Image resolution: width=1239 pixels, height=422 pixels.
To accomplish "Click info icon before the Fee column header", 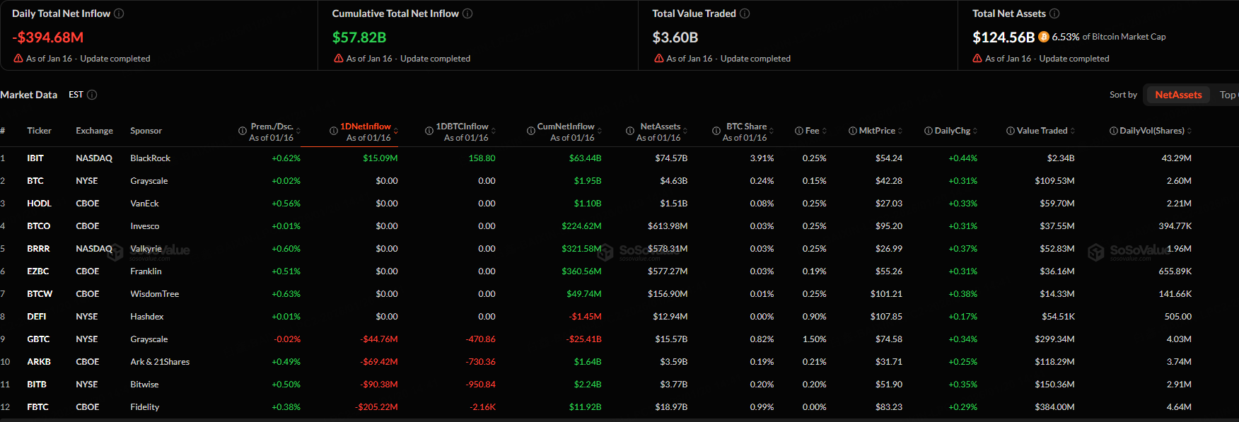I will click(x=799, y=131).
